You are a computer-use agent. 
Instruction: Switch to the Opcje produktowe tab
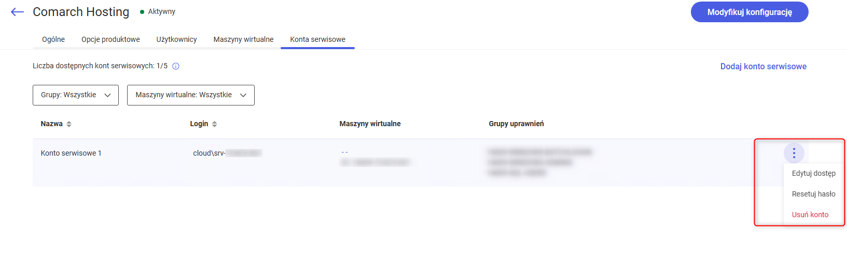(110, 39)
